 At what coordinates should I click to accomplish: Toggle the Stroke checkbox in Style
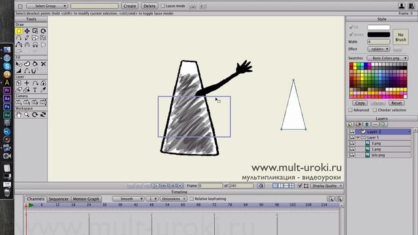click(351, 35)
